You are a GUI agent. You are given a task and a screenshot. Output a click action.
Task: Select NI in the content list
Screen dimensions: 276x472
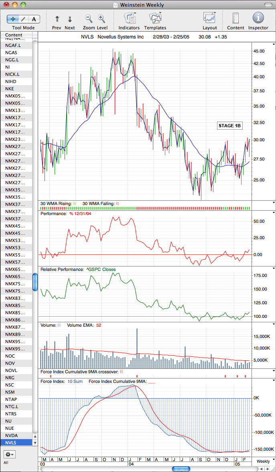[x=16, y=67]
